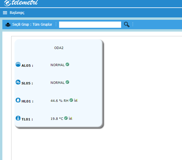Image resolution: width=182 pixels, height=160 pixels.
Task: Click the magnifier search icon
Action: pyautogui.click(x=127, y=25)
